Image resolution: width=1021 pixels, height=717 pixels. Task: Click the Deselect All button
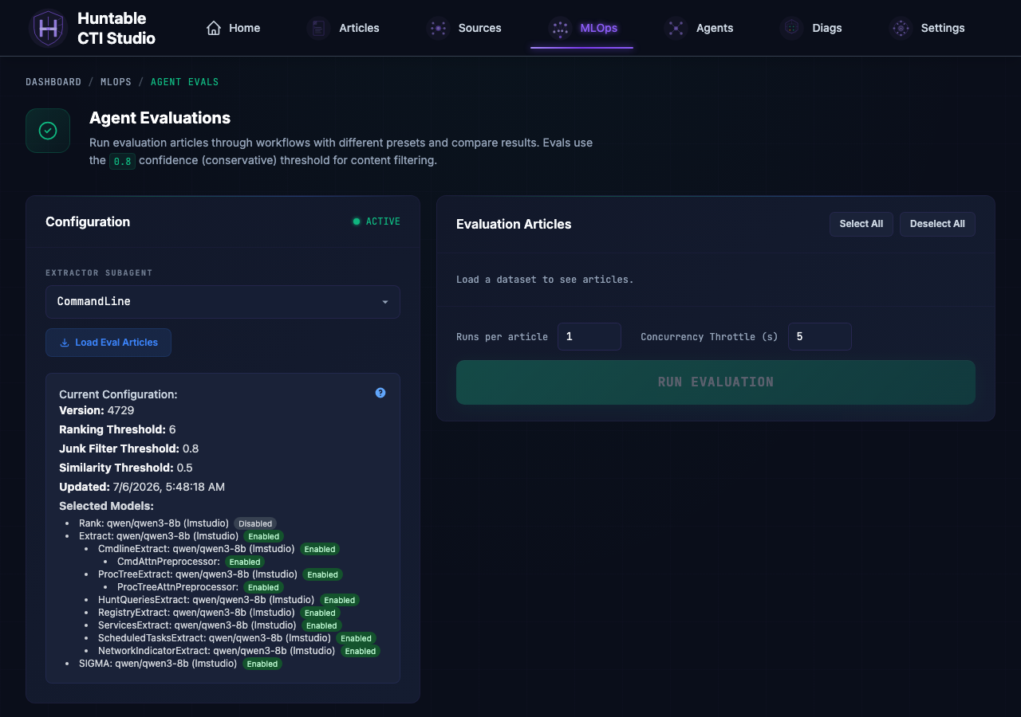click(x=937, y=224)
